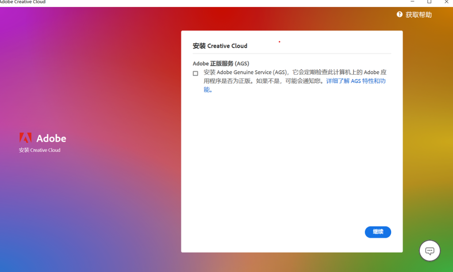
Task: Click the speech bubble icon in bottom corner
Action: coord(430,250)
